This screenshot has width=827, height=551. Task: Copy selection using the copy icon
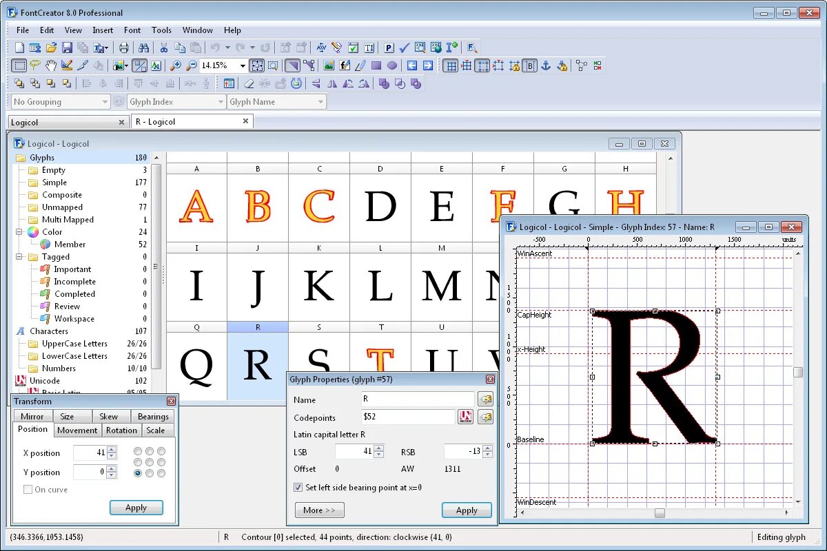click(180, 48)
